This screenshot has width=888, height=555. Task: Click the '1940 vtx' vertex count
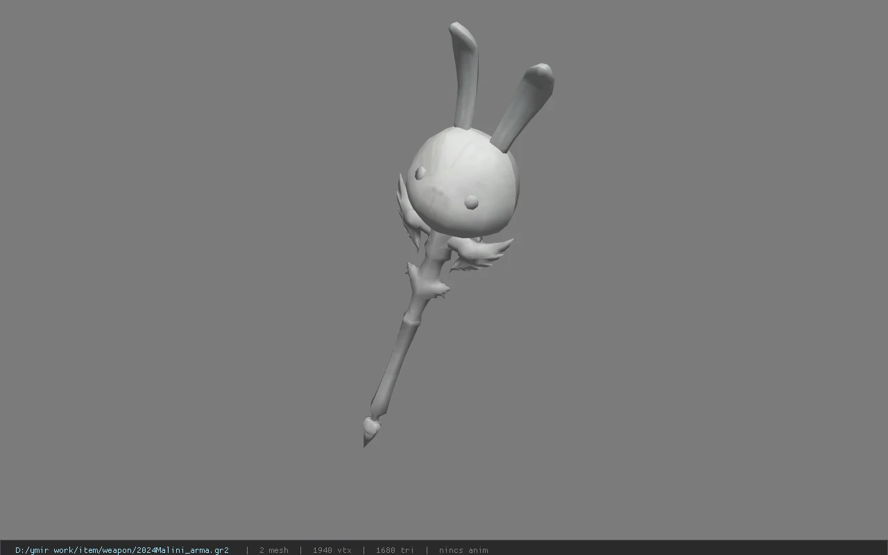click(x=332, y=550)
